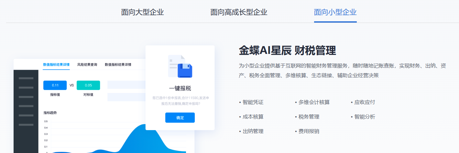The height and width of the screenshot is (153, 459).
Task: Select the blue underlined 数值指标结果详情 tab
Action: click(x=56, y=65)
